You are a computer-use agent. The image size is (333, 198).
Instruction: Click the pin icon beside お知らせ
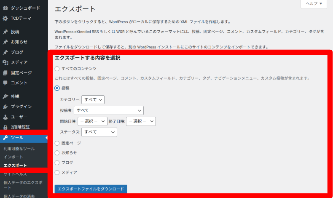5,42
